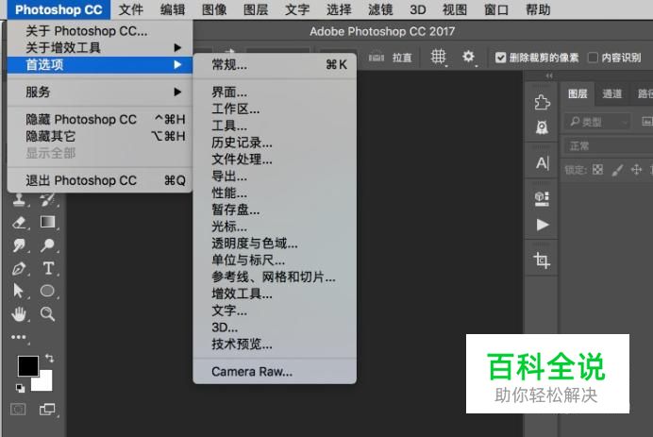The width and height of the screenshot is (653, 437).
Task: Toggle Quick Mask mode
Action: 18,410
